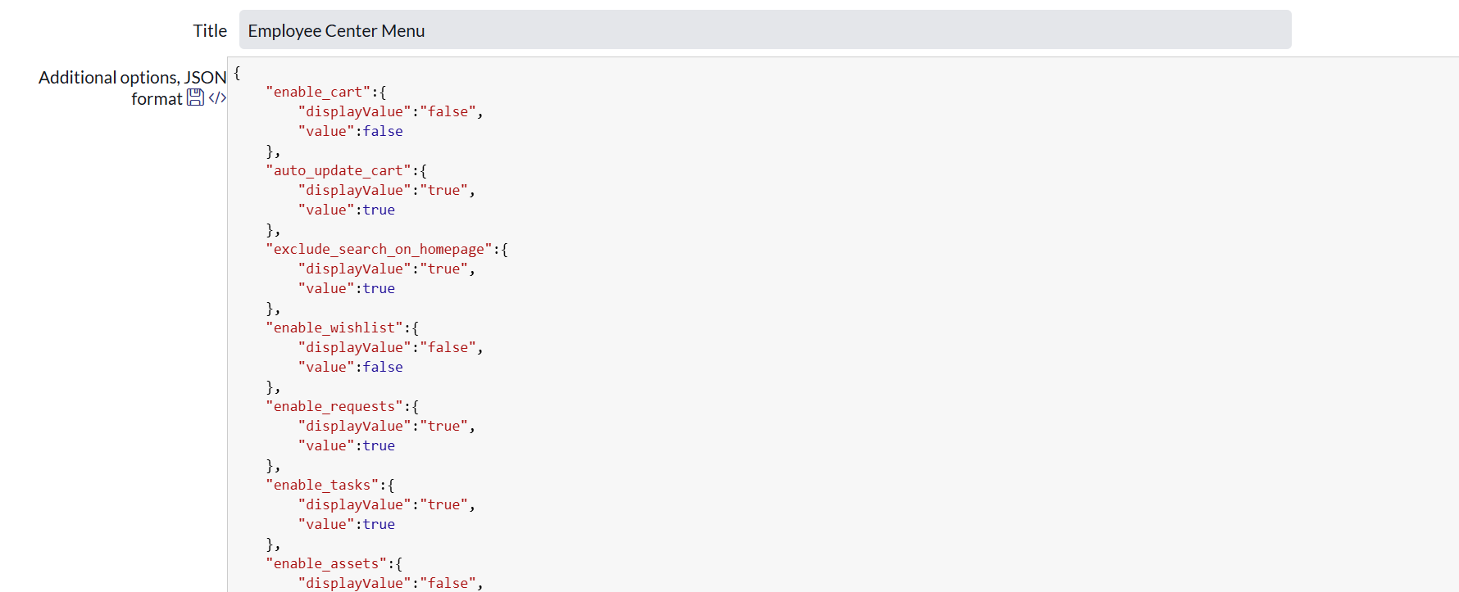Place cursor on the "enable_wishlist" key
Screen dimensions: 1459x592
pos(334,328)
